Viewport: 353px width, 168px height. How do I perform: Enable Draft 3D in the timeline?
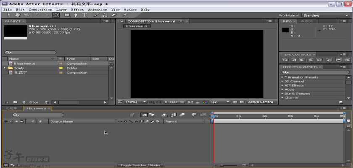tap(153, 115)
